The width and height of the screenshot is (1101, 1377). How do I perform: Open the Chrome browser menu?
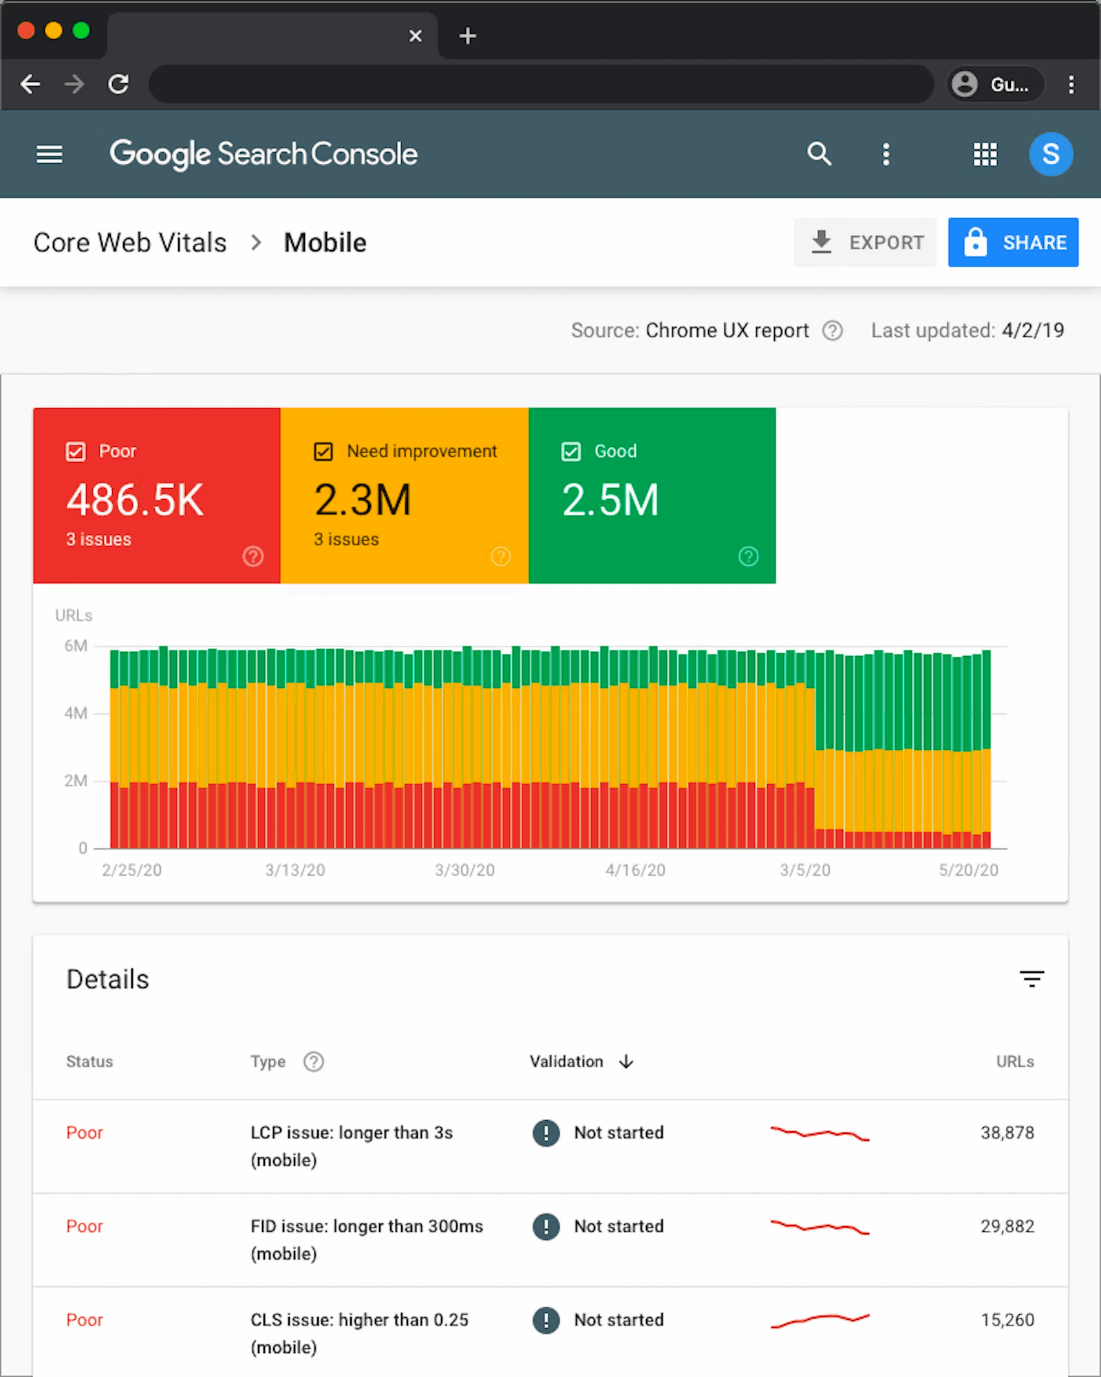pos(1071,84)
